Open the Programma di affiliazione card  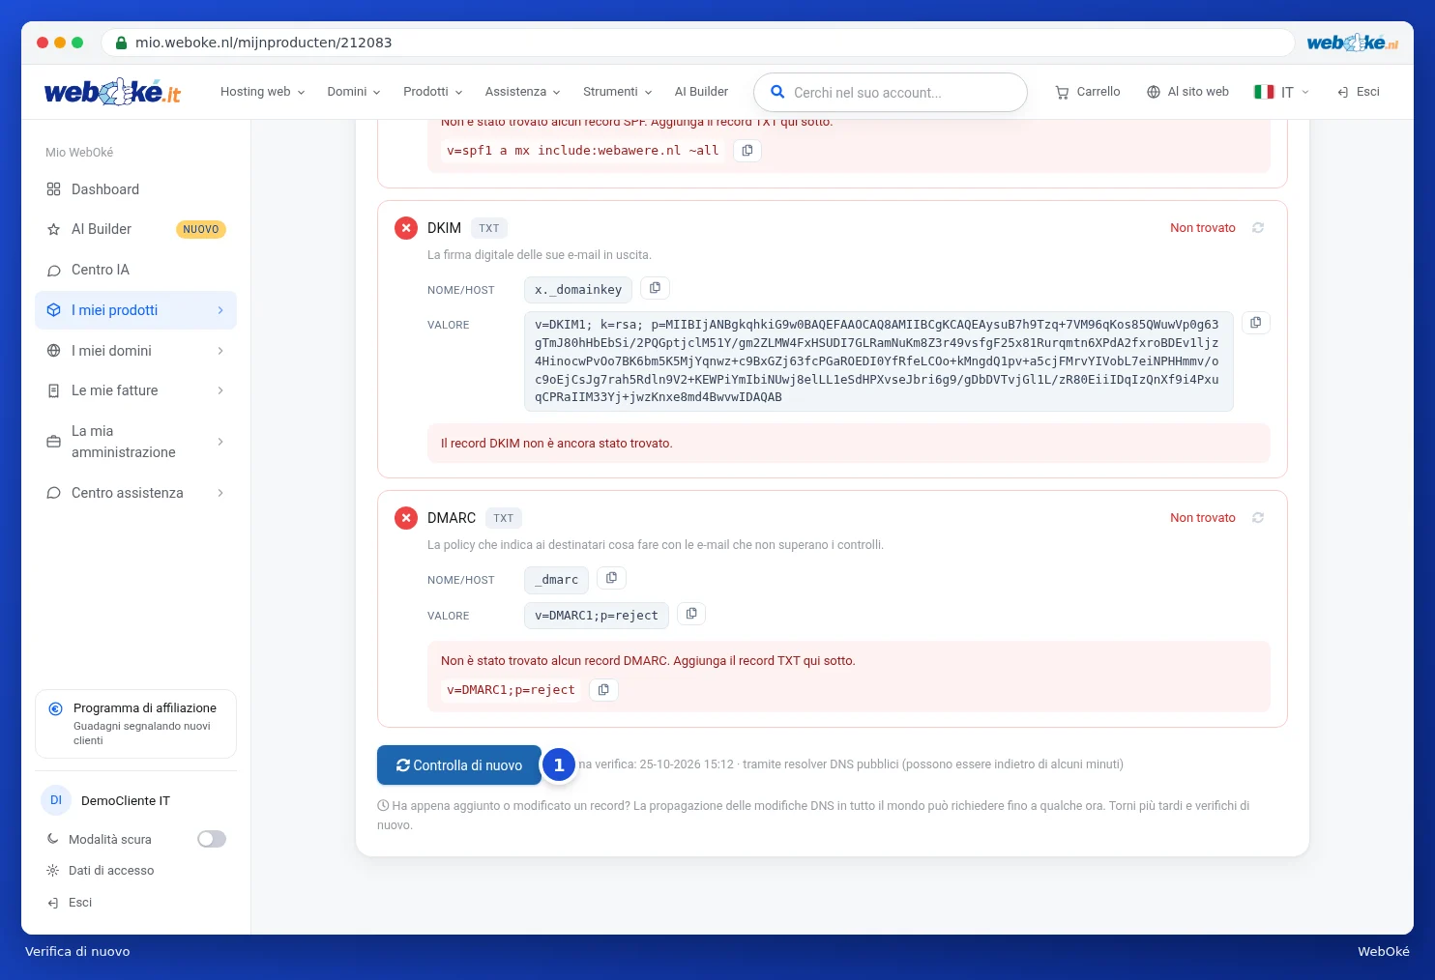click(135, 724)
